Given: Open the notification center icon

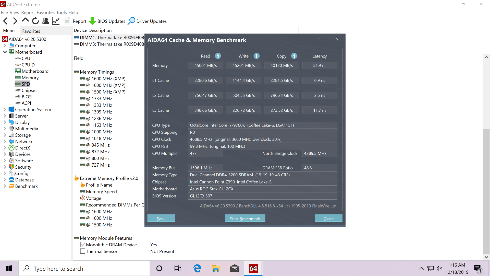Looking at the screenshot, I should [x=478, y=269].
